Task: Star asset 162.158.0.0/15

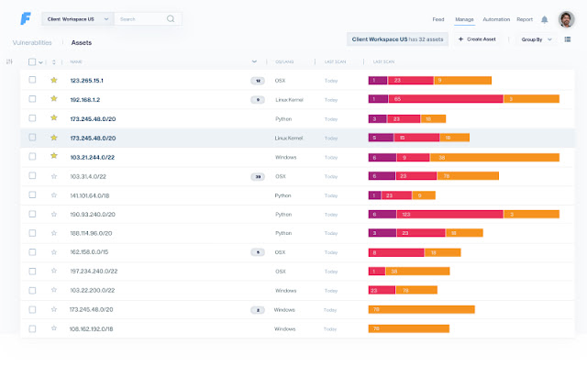Action: pos(54,252)
